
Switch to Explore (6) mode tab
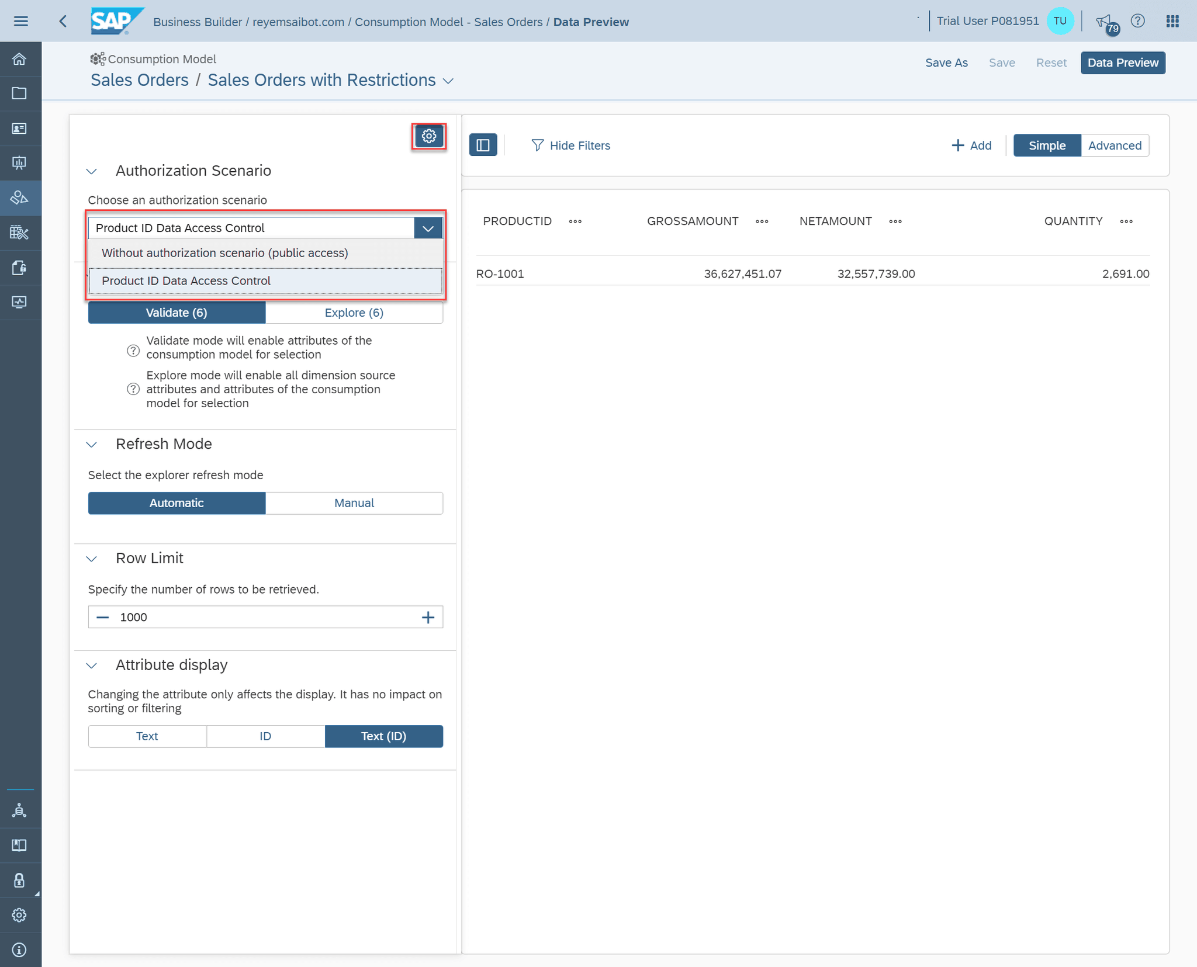(x=354, y=312)
